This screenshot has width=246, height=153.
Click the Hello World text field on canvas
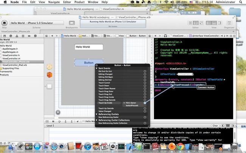(89, 47)
